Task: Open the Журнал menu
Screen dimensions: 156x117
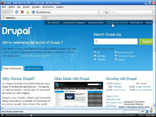Action: (x=26, y=7)
